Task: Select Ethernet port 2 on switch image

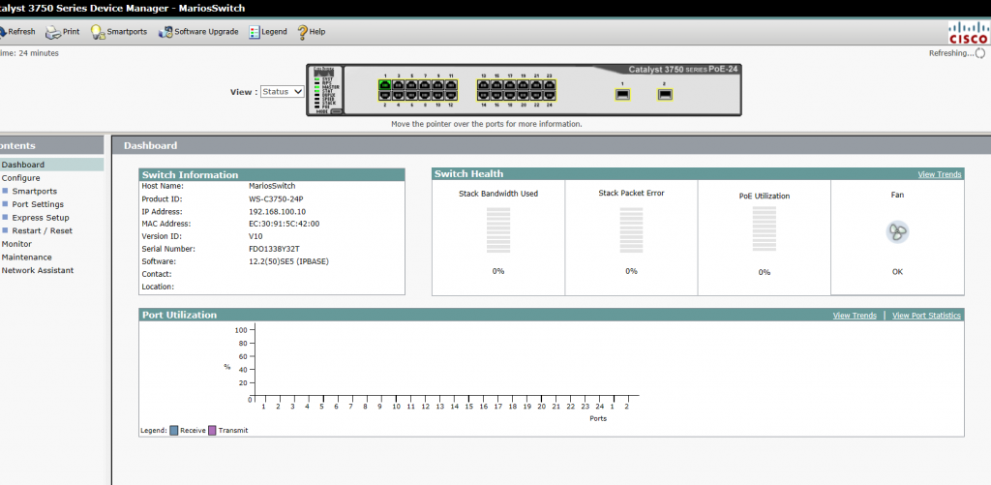Action: point(385,96)
